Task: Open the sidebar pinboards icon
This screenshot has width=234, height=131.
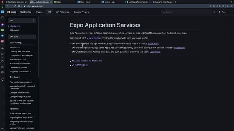Action: point(3,80)
